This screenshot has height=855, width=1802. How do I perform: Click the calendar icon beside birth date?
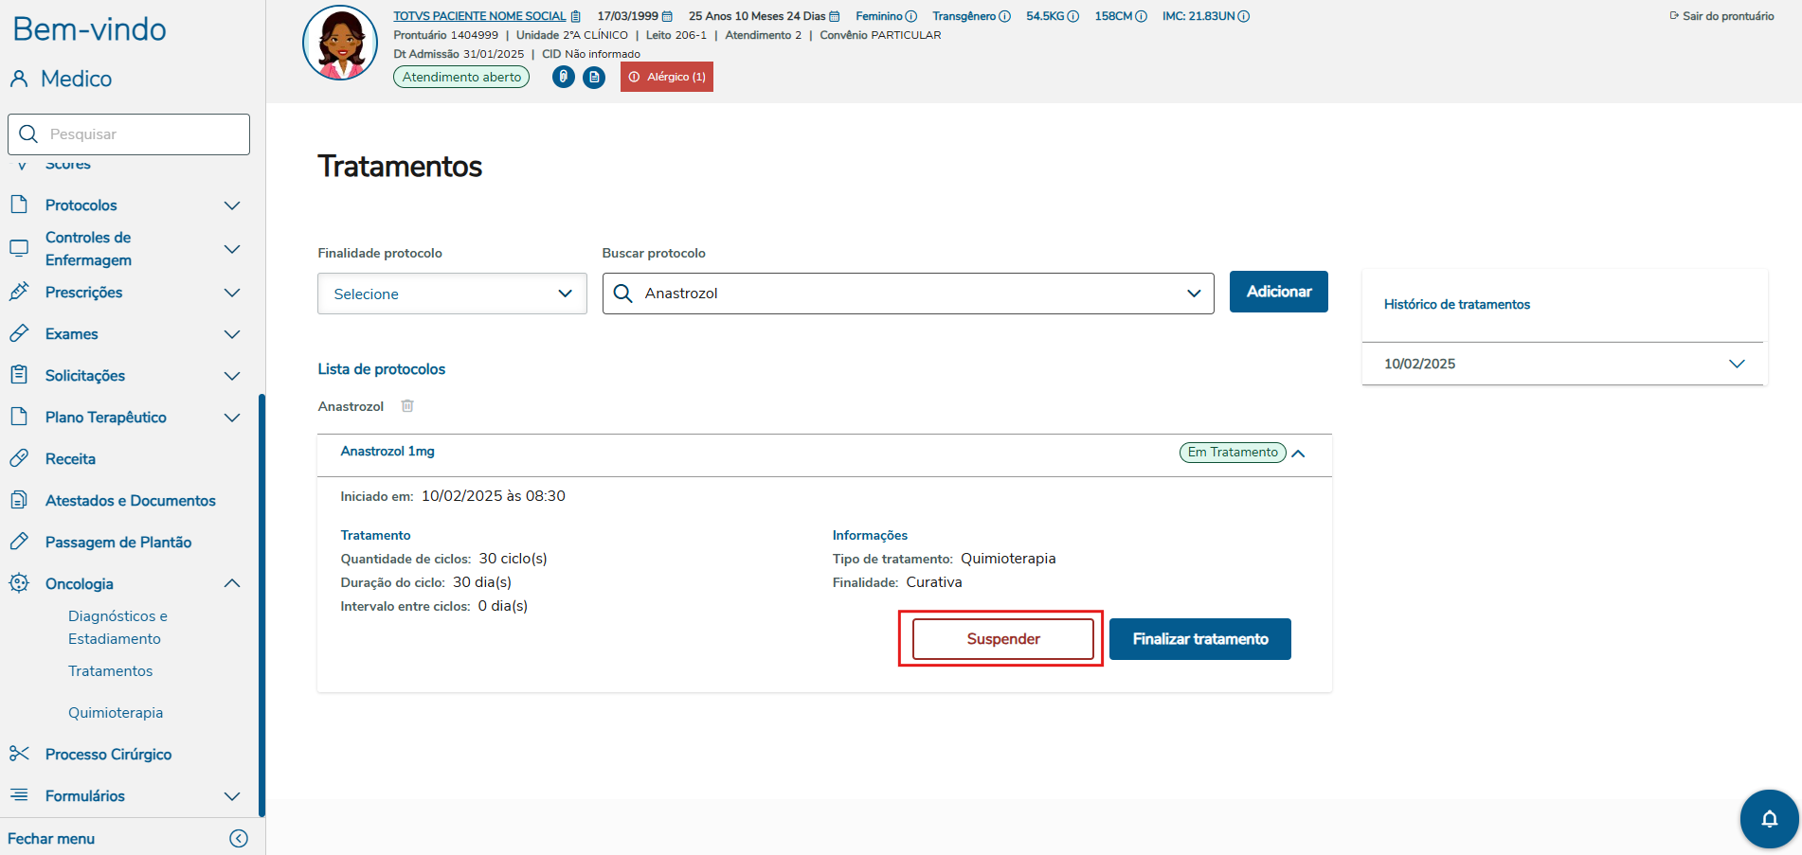click(667, 16)
